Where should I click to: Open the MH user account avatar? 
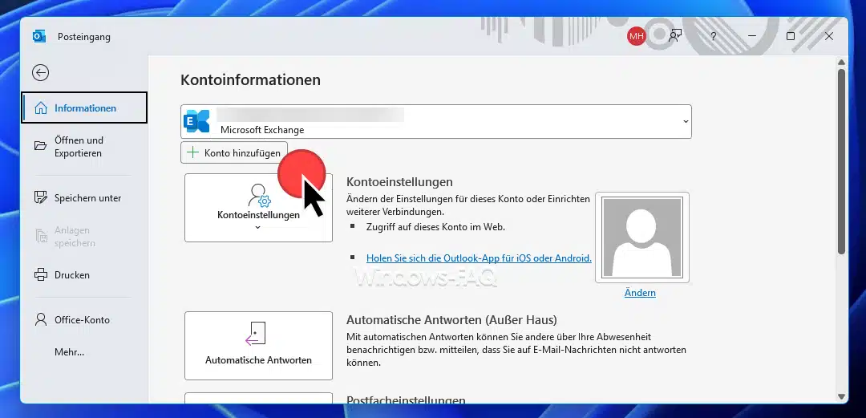636,36
